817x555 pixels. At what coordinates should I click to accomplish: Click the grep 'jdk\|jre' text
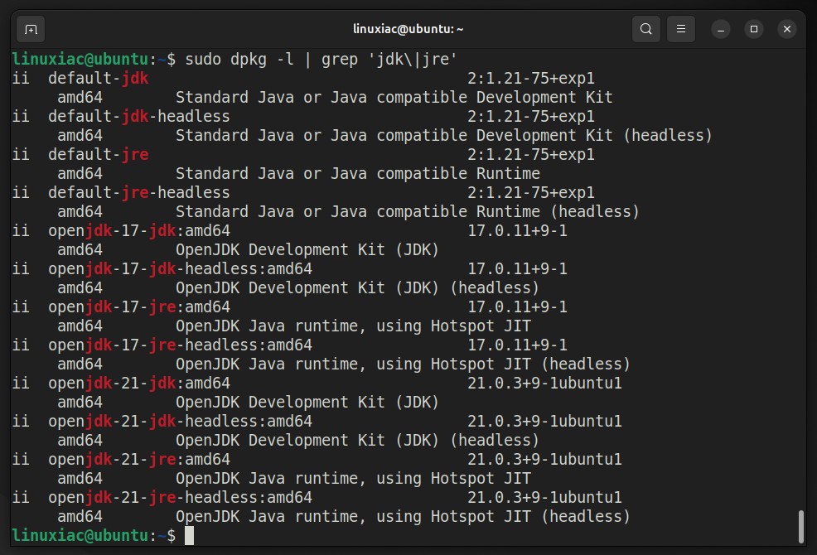pyautogui.click(x=389, y=60)
